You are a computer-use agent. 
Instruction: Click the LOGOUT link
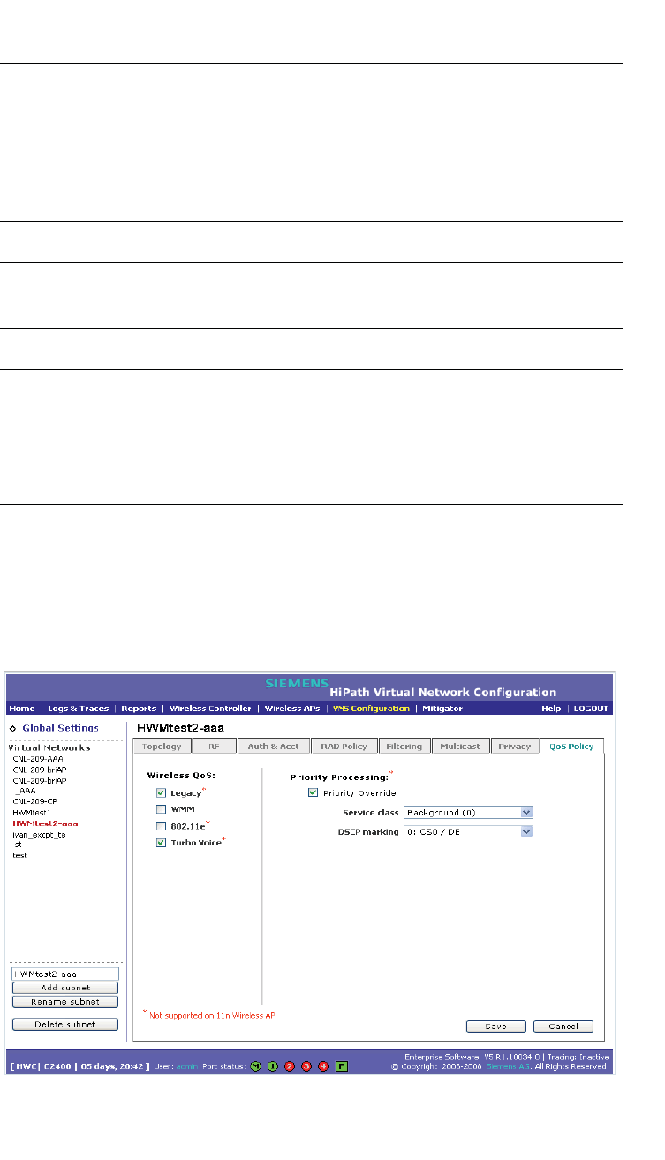[591, 709]
